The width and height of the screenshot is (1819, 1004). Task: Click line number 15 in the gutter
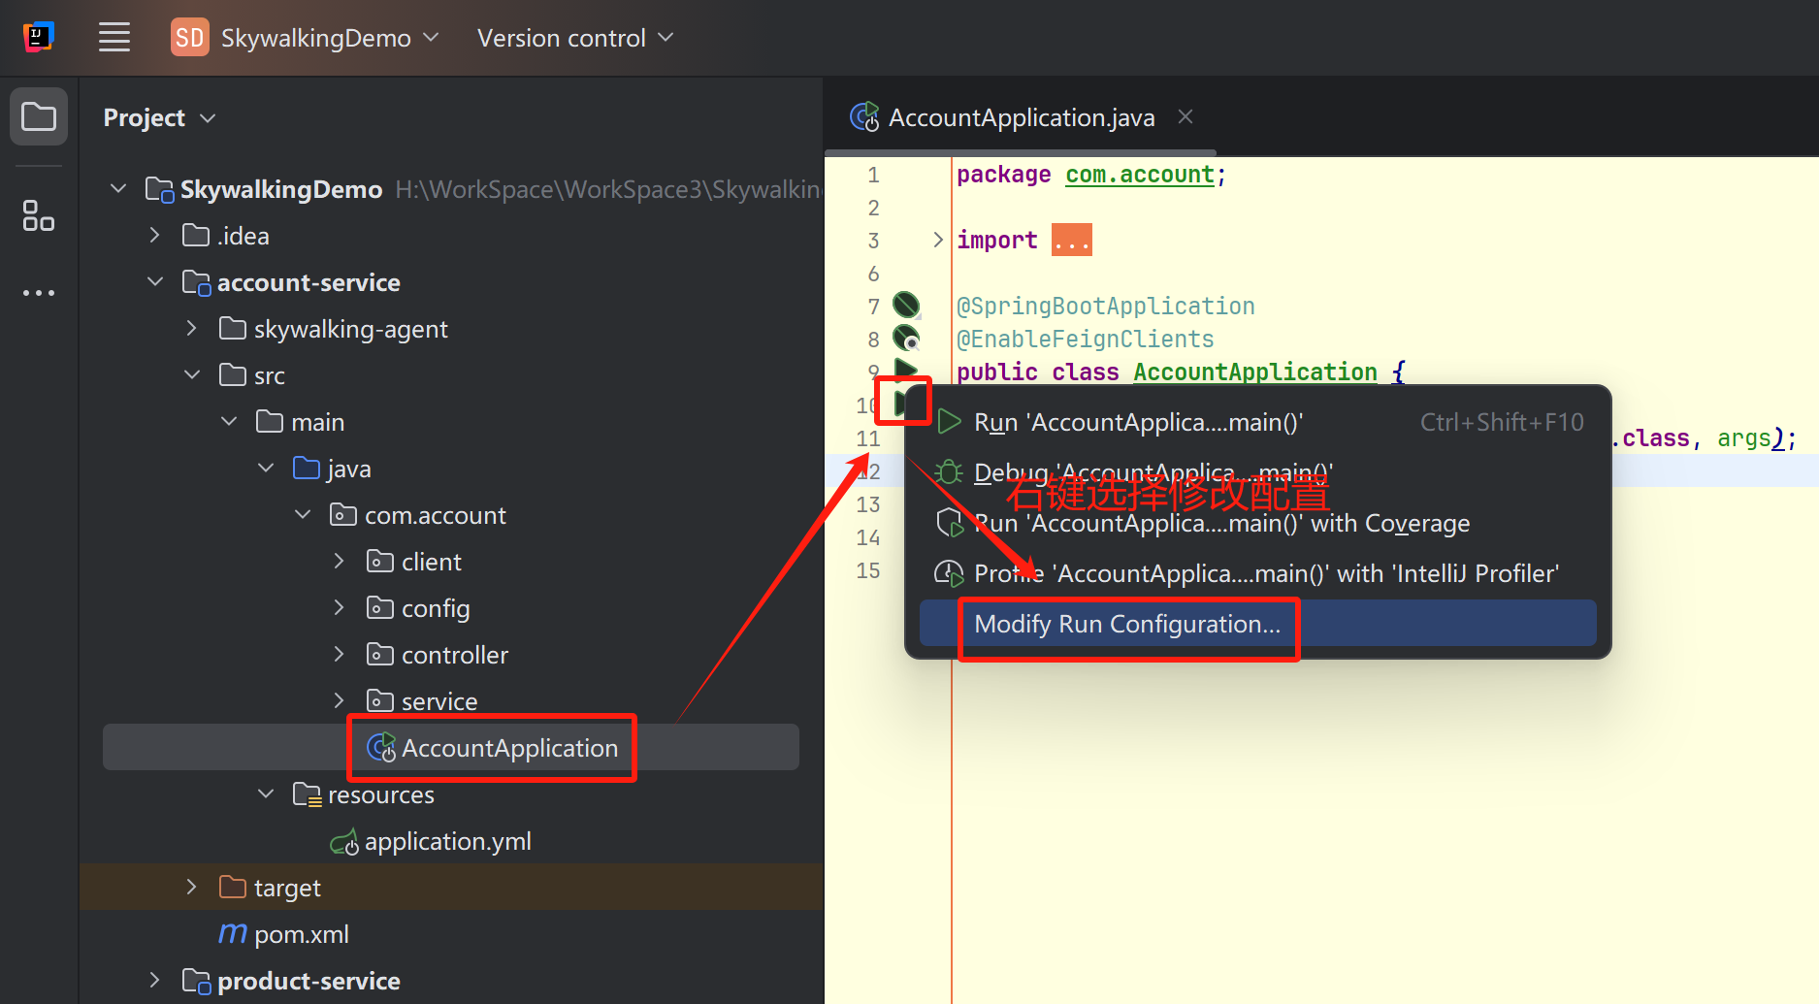coord(868,570)
